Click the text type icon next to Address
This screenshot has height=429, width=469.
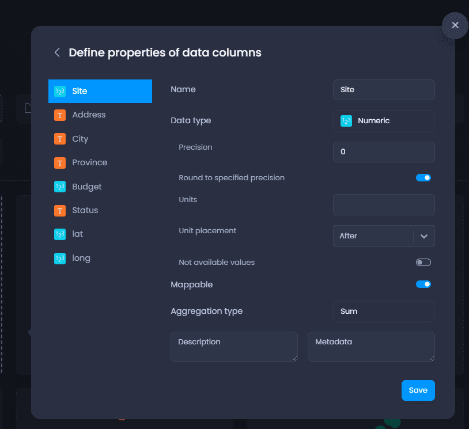(x=60, y=115)
